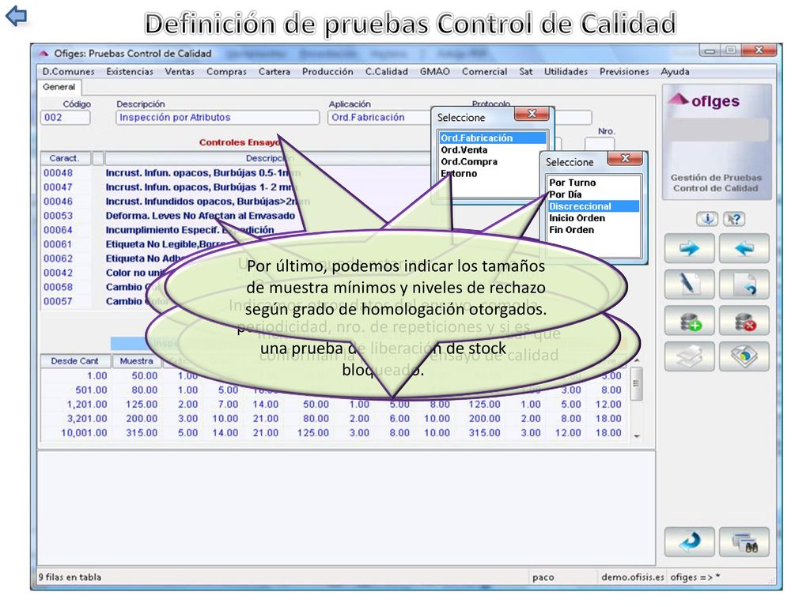810x607 pixels.
Task: Open the Compras menu
Action: pyautogui.click(x=226, y=72)
